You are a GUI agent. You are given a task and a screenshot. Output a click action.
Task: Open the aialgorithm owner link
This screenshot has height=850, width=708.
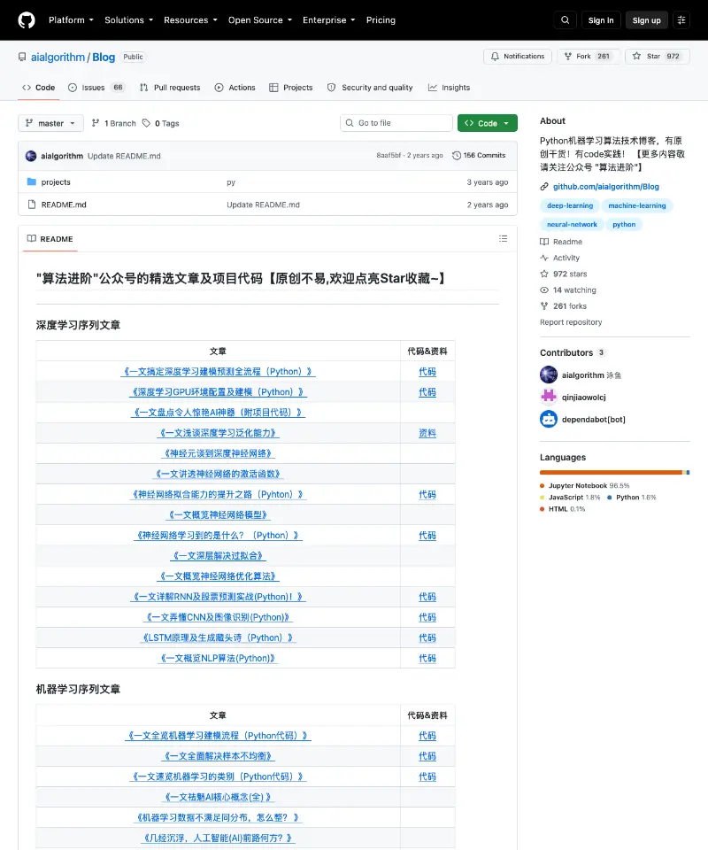coord(58,57)
